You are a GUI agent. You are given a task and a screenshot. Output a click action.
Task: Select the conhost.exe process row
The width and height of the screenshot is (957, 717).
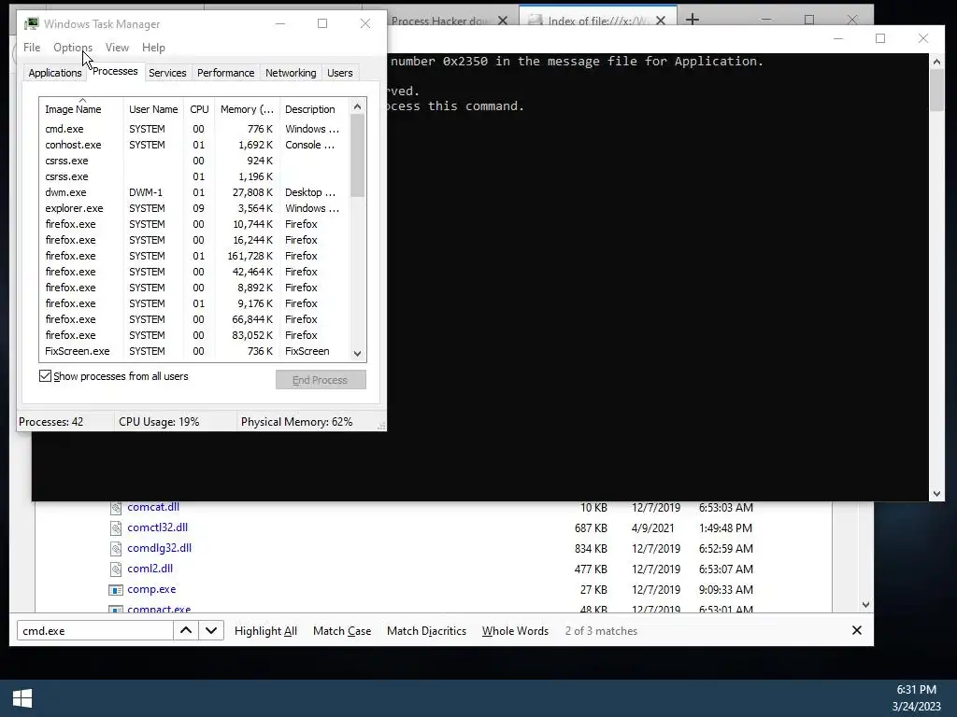tap(194, 145)
